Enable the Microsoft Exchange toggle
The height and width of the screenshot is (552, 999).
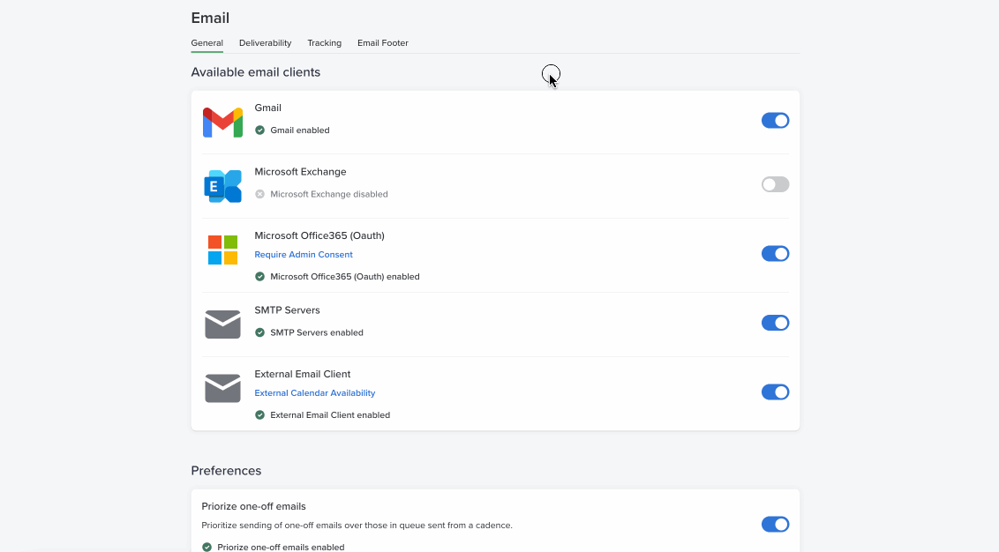776,184
